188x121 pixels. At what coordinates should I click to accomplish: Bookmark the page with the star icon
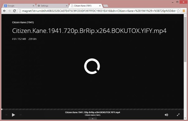click(x=178, y=11)
